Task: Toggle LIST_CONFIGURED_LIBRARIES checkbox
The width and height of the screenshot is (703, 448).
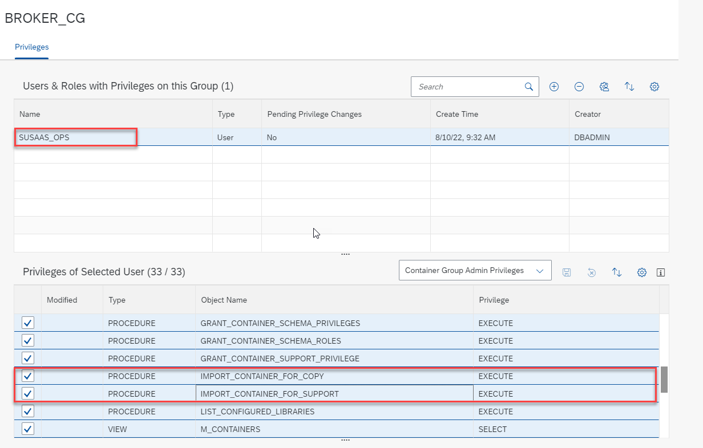Action: coord(27,412)
